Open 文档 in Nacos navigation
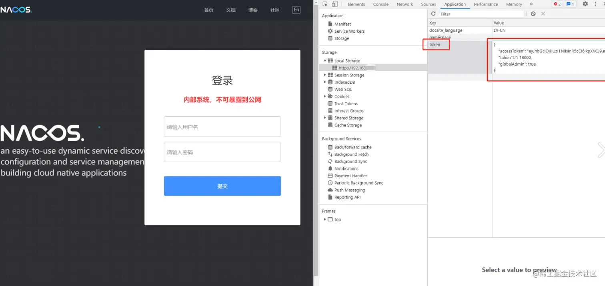The height and width of the screenshot is (286, 605). click(231, 10)
